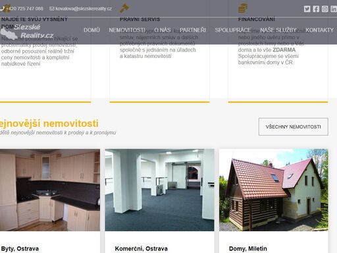Click the kovalova@slezskereality.cz email link
The width and height of the screenshot is (337, 253).
coord(84,9)
